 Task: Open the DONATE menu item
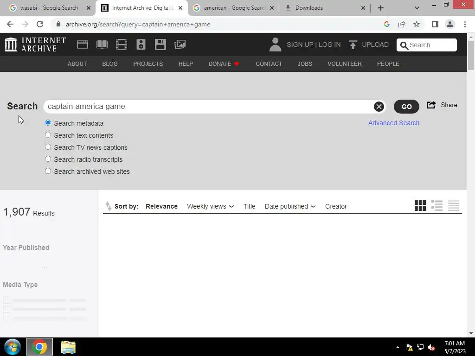tap(224, 64)
